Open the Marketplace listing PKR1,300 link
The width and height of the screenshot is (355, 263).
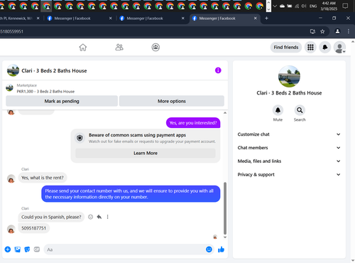45,92
